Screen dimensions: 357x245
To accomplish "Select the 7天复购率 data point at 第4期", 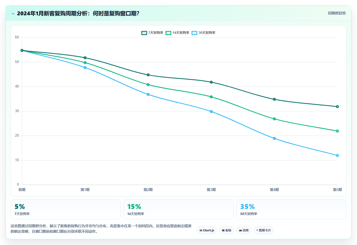I will pyautogui.click(x=274, y=99).
